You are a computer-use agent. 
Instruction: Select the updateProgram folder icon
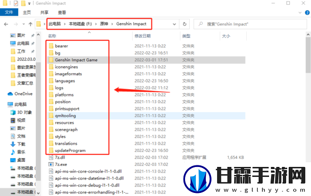(x=51, y=150)
